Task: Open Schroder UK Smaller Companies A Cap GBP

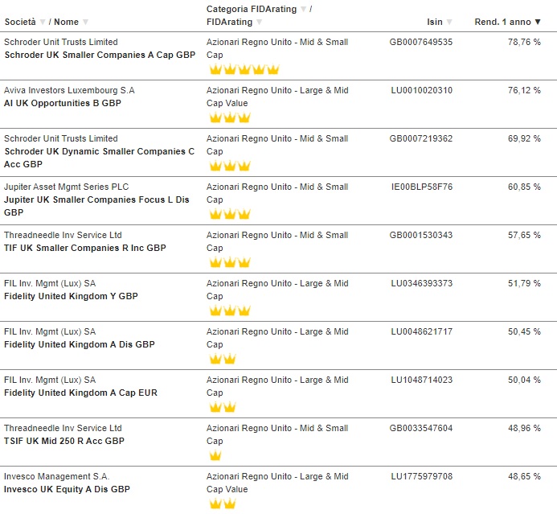Action: click(x=100, y=55)
